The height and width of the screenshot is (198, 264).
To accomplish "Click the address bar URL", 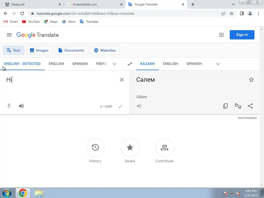I will [85, 13].
